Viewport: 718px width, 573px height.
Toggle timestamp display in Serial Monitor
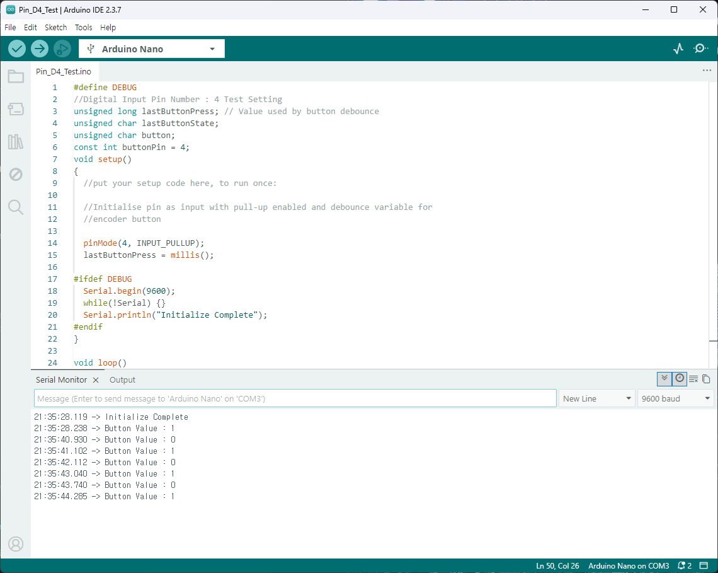point(680,379)
